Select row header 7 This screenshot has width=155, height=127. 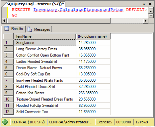8,80
